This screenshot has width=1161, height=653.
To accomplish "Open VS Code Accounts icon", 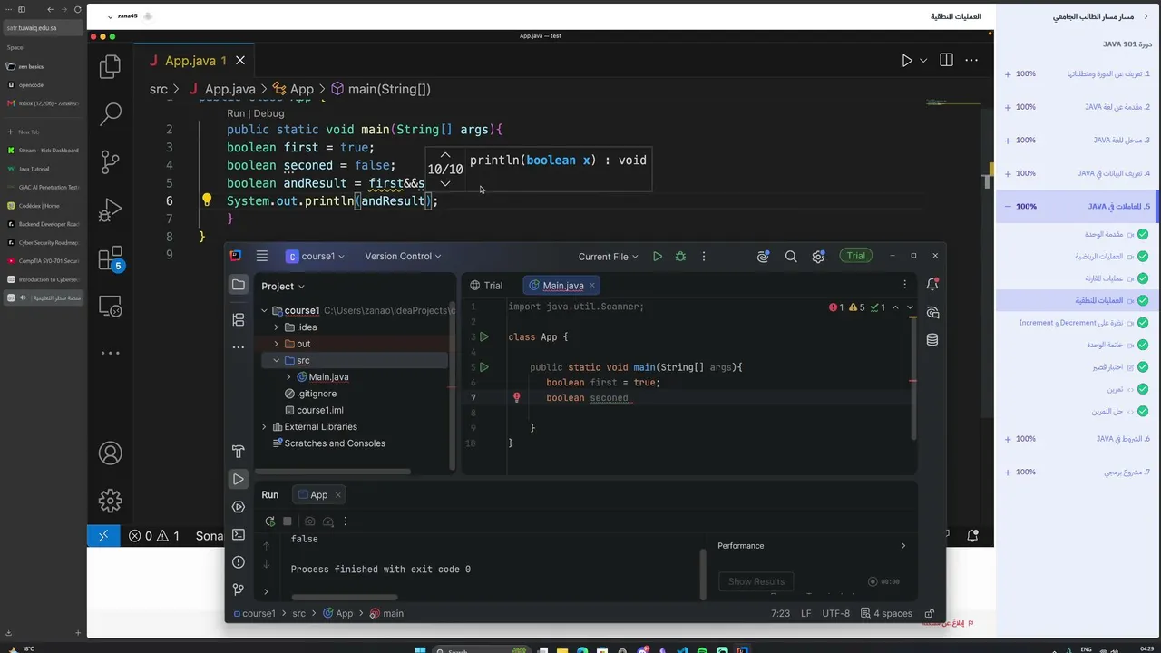I will point(110,453).
